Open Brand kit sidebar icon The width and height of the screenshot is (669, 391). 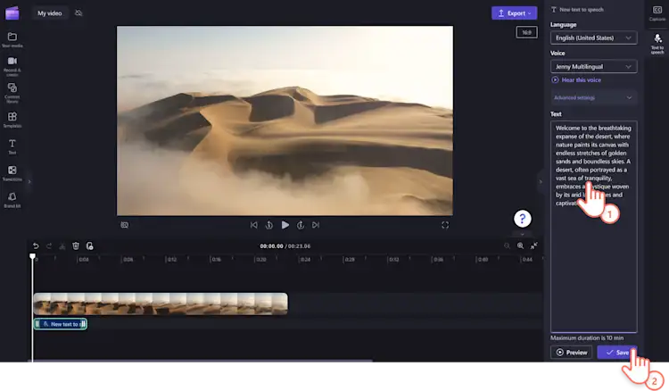(12, 199)
